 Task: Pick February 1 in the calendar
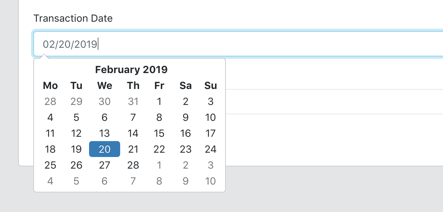click(159, 101)
